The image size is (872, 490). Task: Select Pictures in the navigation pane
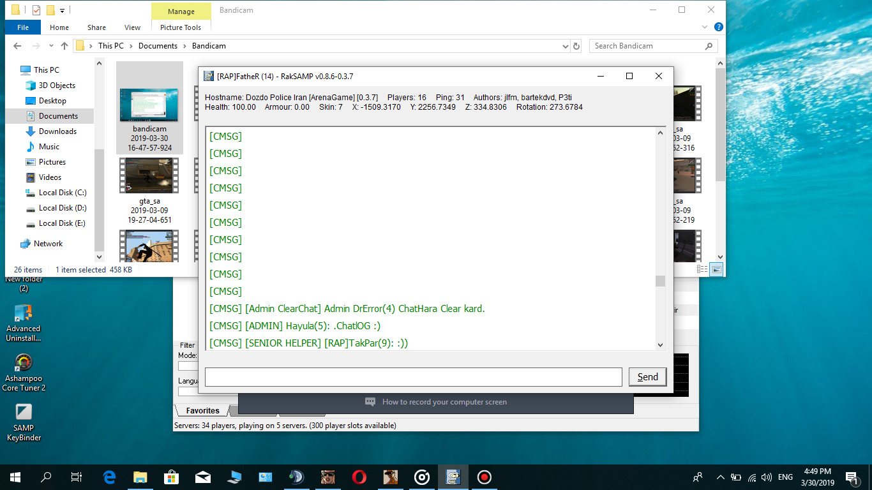(x=52, y=162)
